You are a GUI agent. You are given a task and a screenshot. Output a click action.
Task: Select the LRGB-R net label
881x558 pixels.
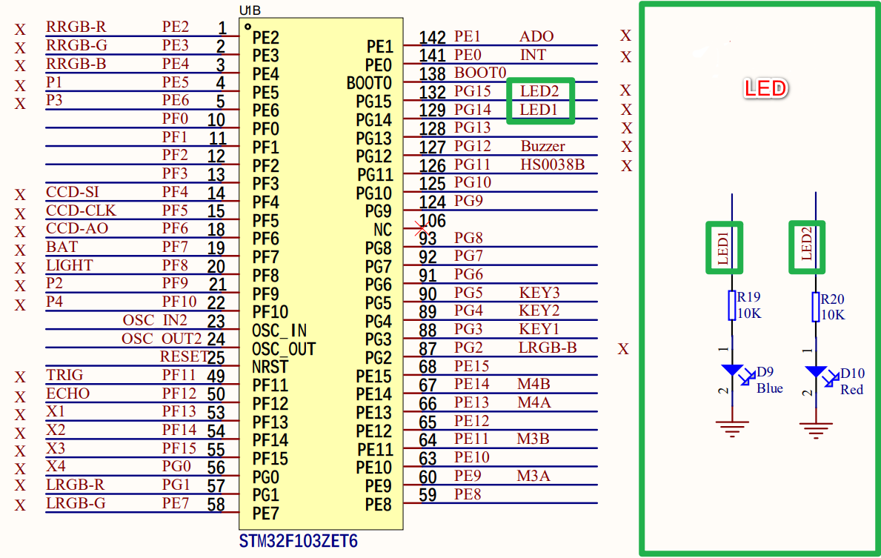coord(76,485)
